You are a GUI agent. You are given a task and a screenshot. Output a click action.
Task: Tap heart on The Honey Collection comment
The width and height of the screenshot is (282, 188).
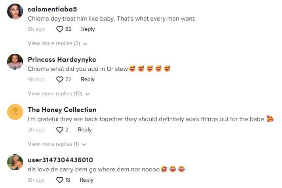click(60, 130)
